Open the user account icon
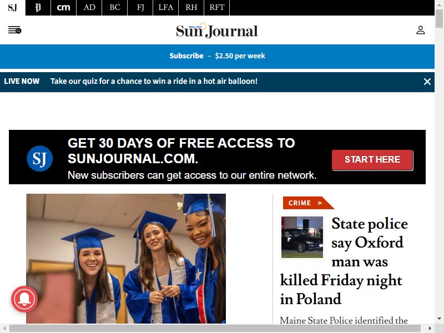444x333 pixels. [421, 30]
